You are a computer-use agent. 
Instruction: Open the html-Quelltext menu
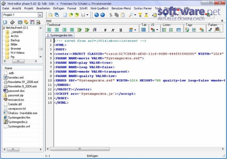point(99,8)
